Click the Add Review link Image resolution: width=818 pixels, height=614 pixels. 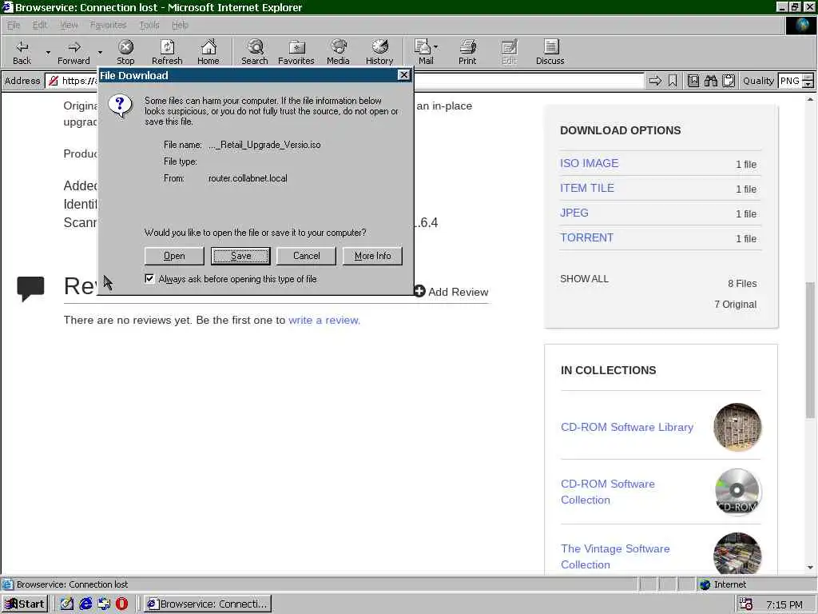click(x=451, y=291)
